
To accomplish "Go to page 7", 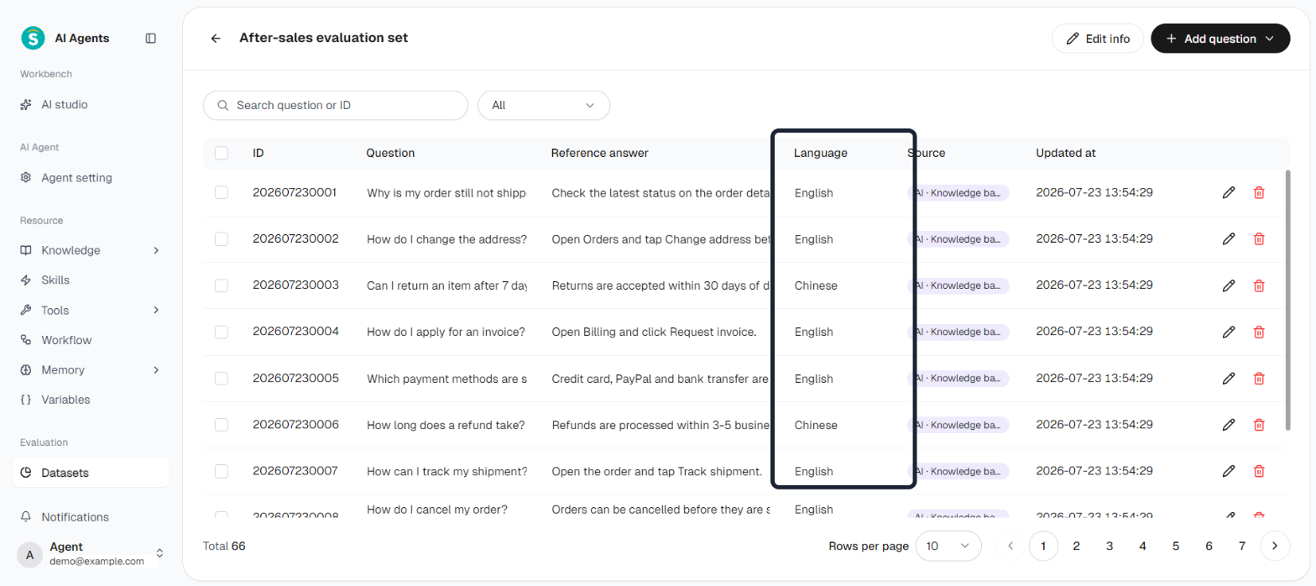I will (x=1242, y=546).
